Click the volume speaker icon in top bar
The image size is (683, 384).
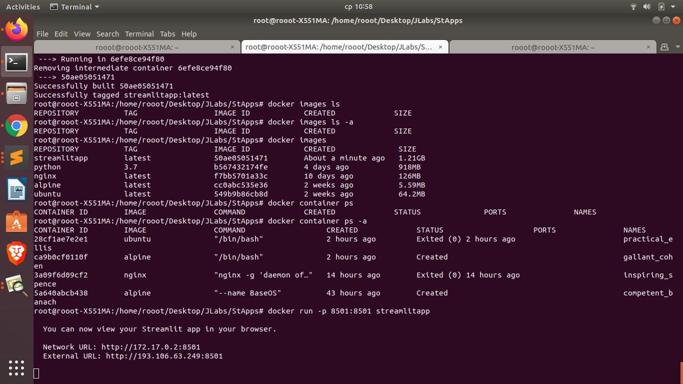click(647, 6)
